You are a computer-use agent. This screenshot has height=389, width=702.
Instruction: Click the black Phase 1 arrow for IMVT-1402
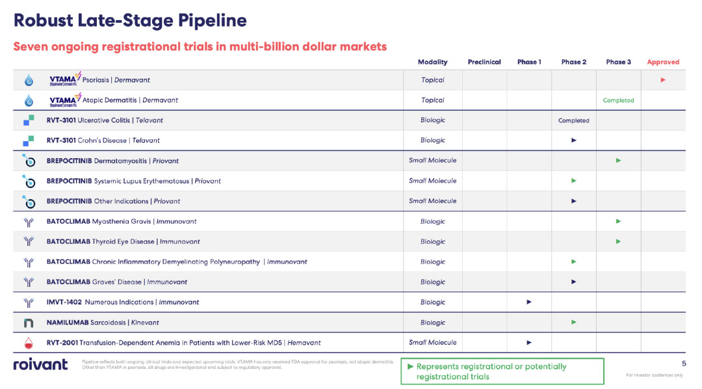tap(529, 302)
